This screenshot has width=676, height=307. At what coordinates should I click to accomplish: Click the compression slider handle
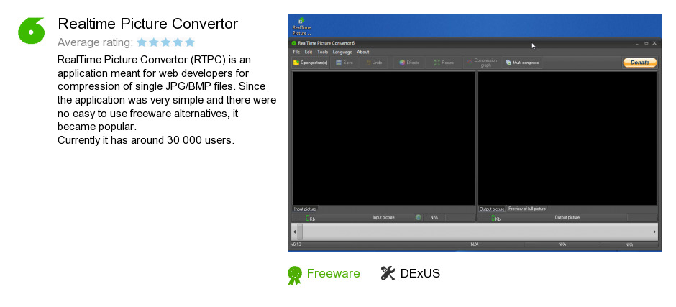[x=300, y=232]
